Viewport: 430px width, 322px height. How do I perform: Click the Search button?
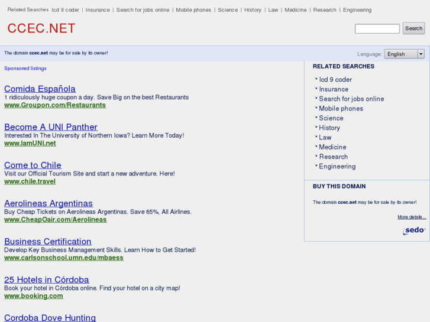tap(413, 28)
